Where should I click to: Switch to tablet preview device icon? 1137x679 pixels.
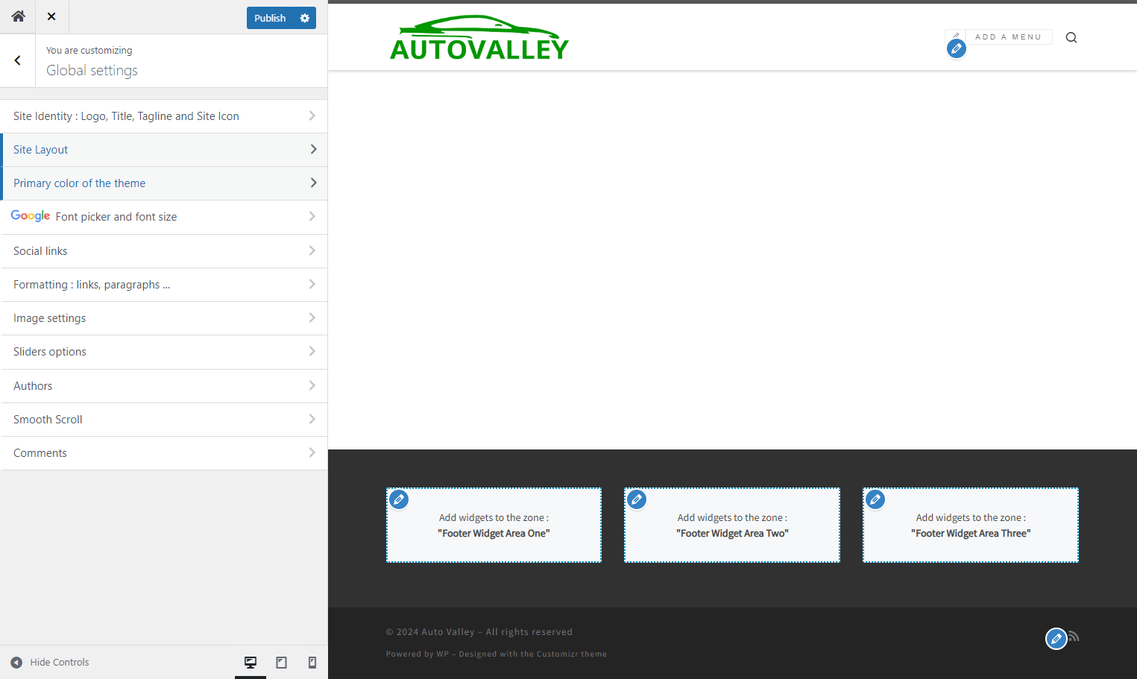pos(282,663)
